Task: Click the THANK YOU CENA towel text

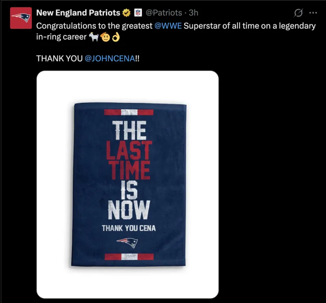Action: (x=129, y=228)
